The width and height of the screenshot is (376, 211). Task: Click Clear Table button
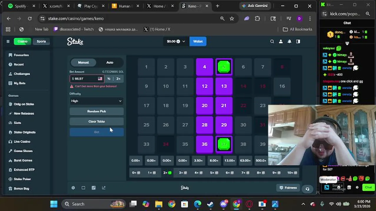[97, 121]
